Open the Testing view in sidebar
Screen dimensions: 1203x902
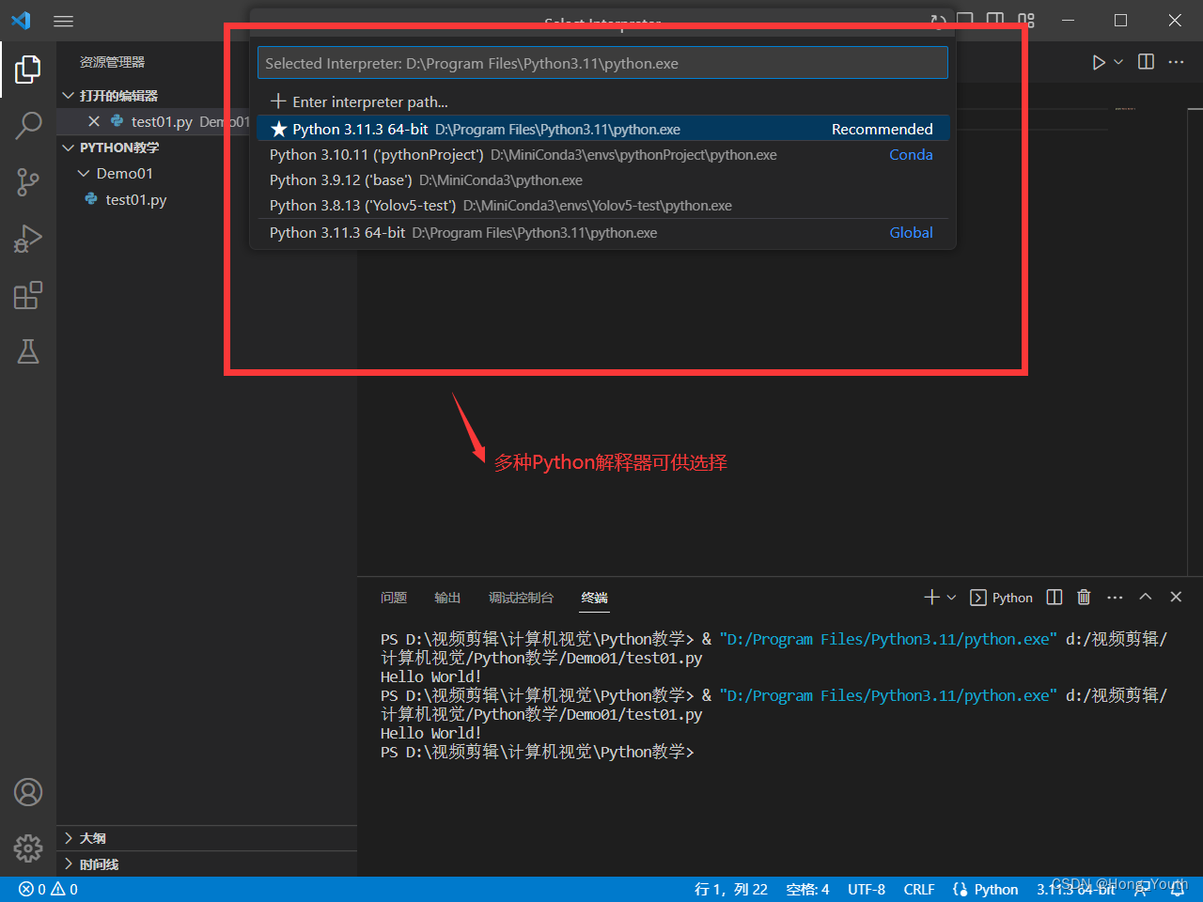[28, 351]
